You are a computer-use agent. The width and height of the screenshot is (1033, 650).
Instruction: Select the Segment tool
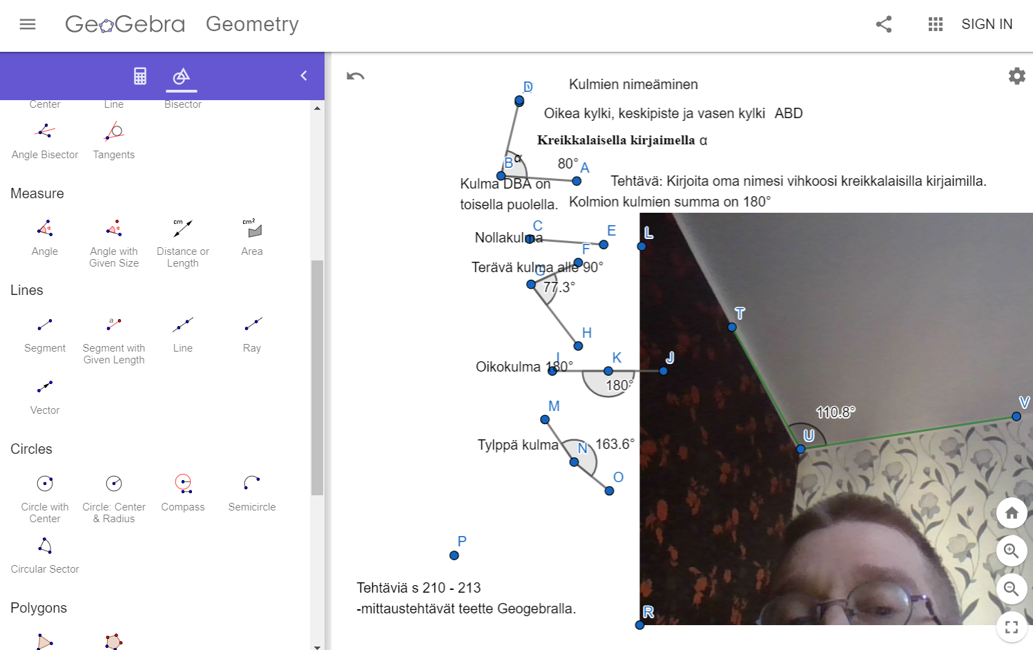(x=45, y=333)
